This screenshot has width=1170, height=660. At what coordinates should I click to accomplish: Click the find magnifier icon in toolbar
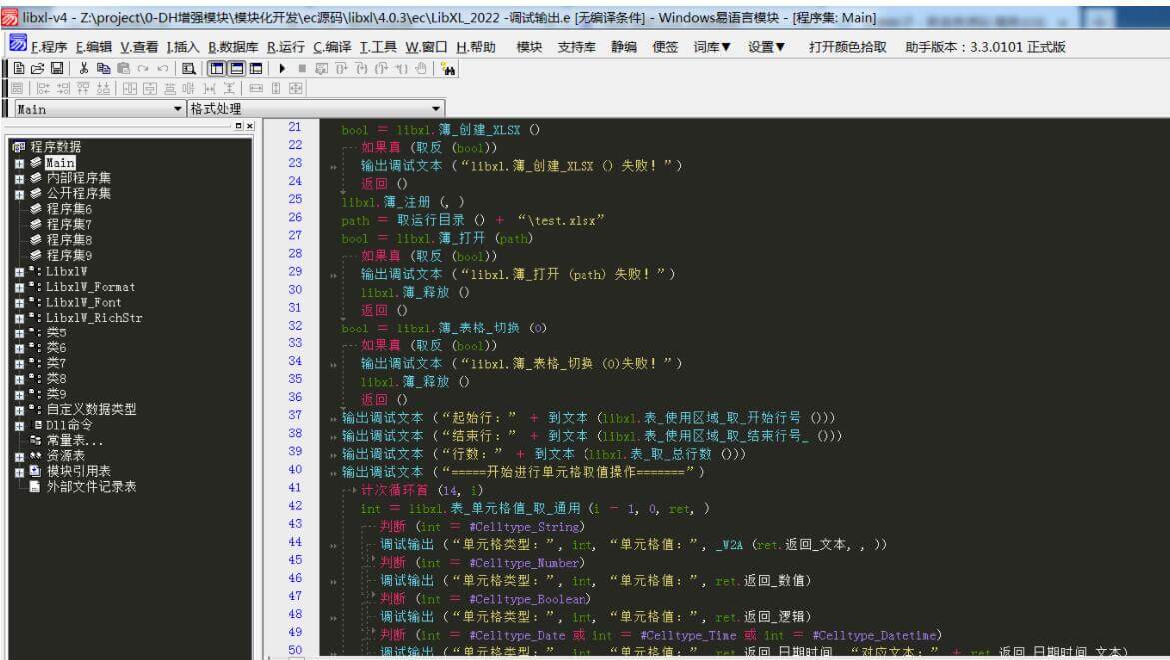point(189,68)
